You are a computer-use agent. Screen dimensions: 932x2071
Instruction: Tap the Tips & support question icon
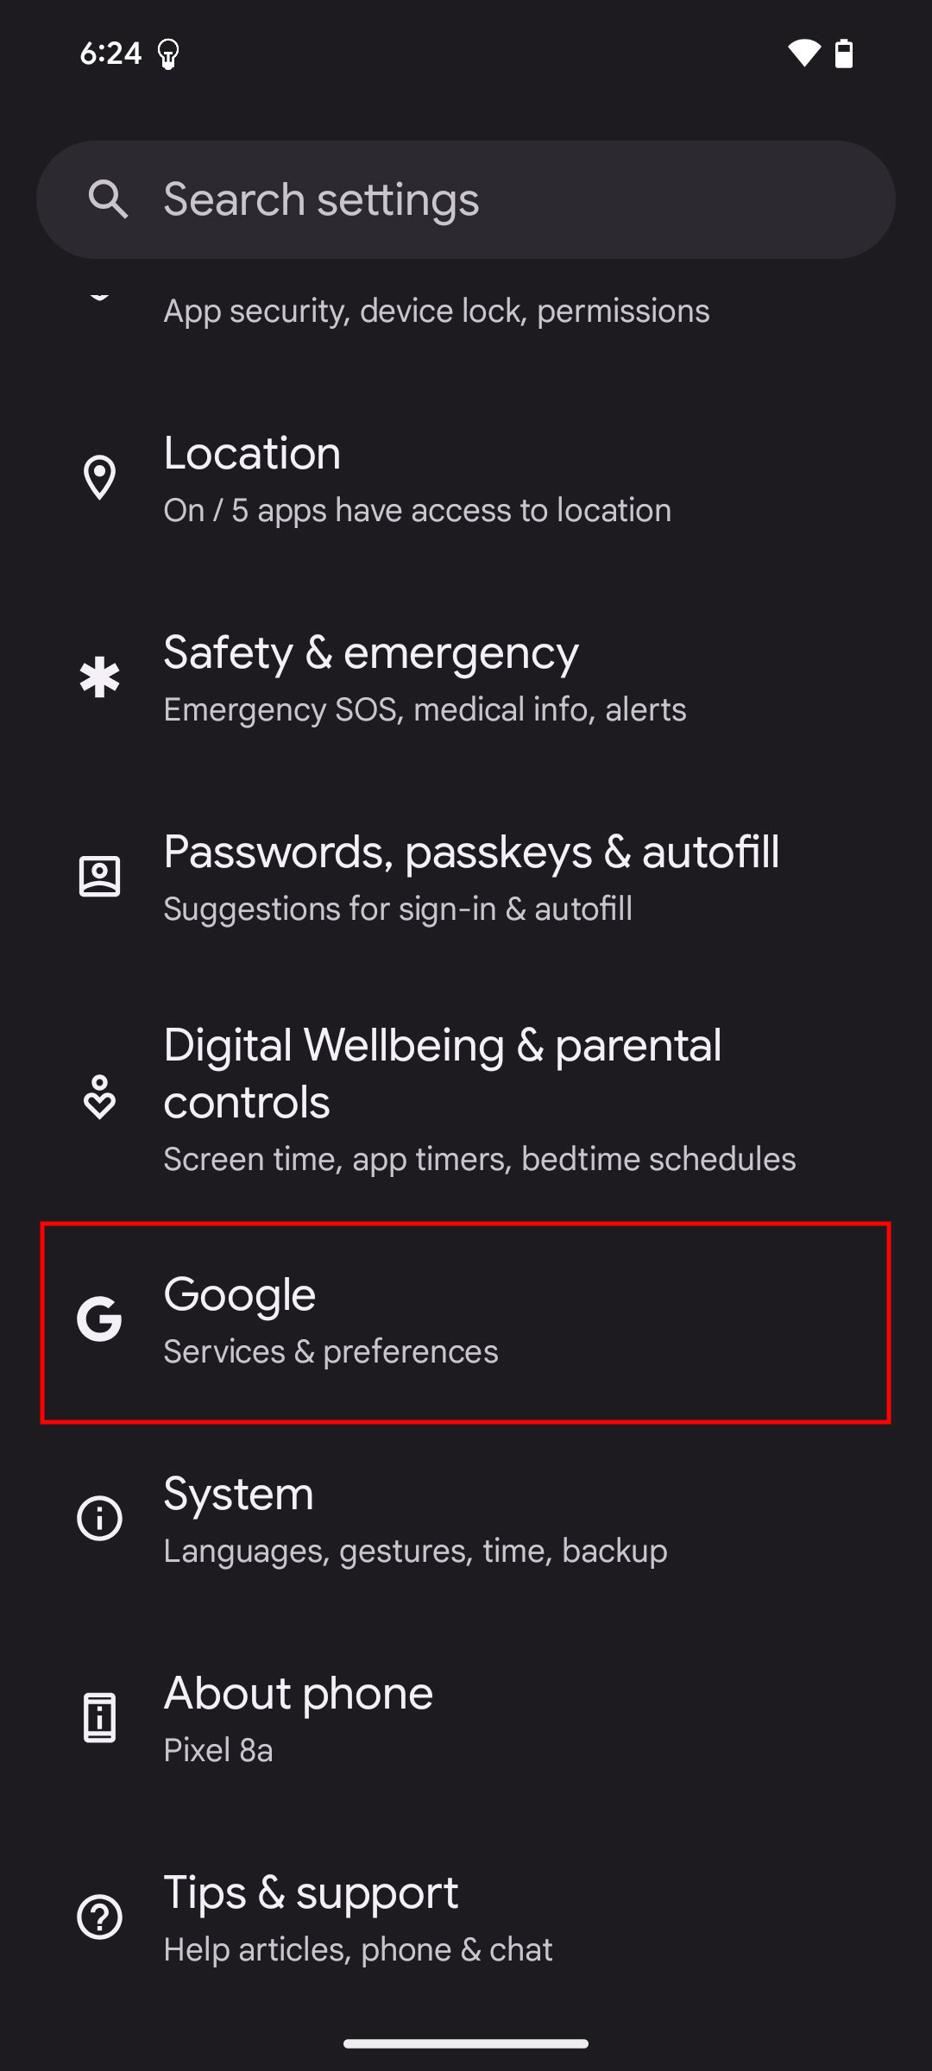click(99, 1917)
